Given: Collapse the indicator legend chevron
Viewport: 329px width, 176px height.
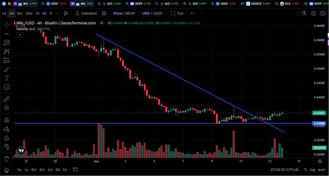Looking at the screenshot, I should click(20, 35).
